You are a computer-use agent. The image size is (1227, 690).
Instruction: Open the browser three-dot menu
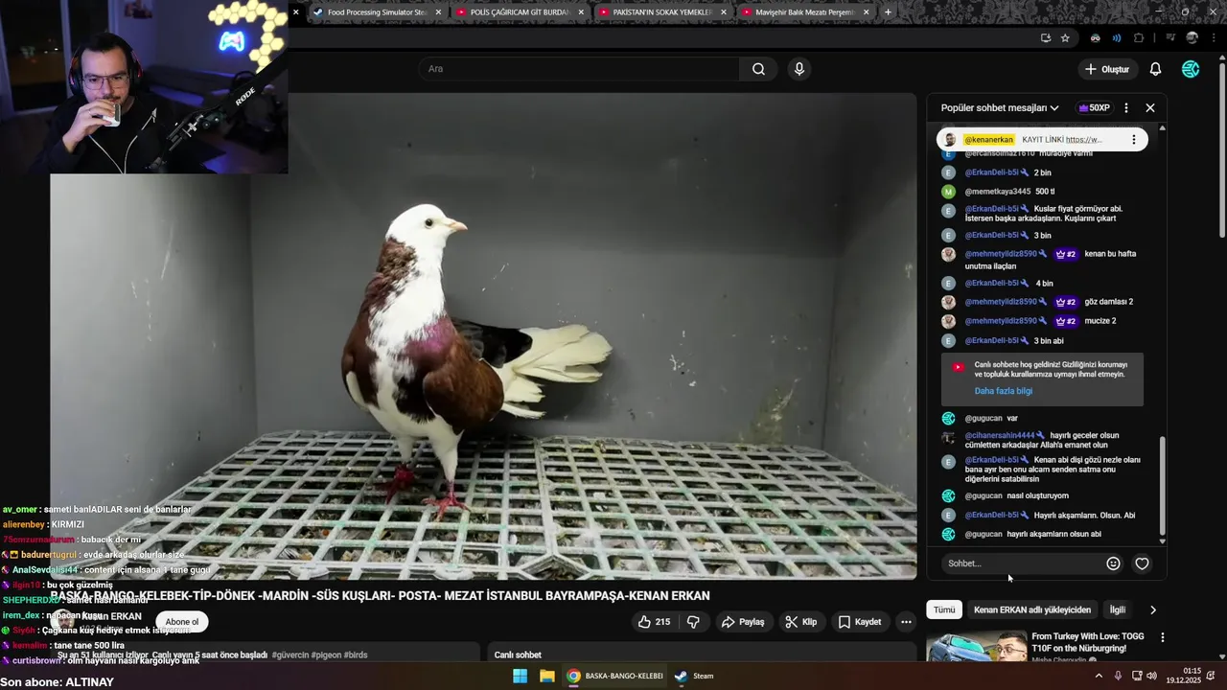tap(1214, 38)
